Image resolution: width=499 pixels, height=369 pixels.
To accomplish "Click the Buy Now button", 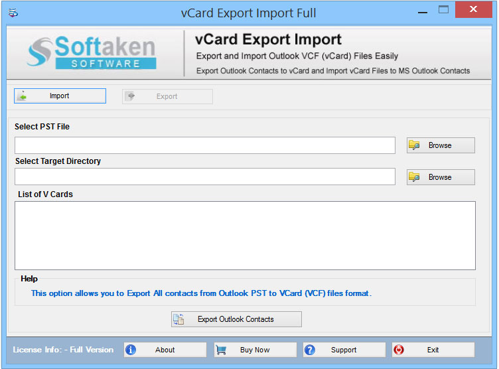I will point(255,350).
